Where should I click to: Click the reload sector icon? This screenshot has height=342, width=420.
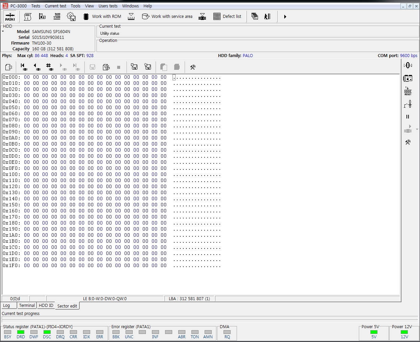tap(106, 67)
